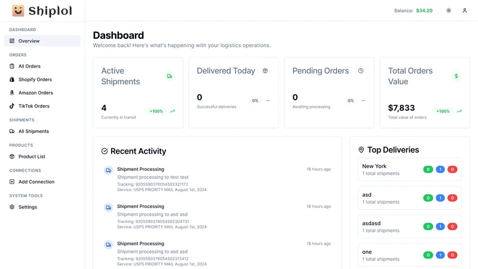Click the package icon on Delivered Today

click(265, 71)
